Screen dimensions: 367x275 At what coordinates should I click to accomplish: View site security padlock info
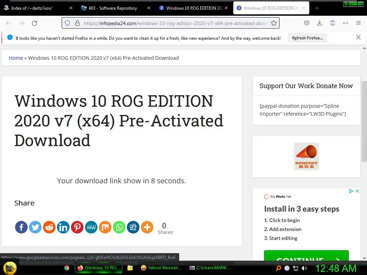pos(77,23)
